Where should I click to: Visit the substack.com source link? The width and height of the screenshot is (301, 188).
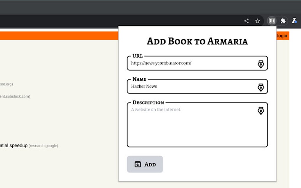tap(15, 96)
